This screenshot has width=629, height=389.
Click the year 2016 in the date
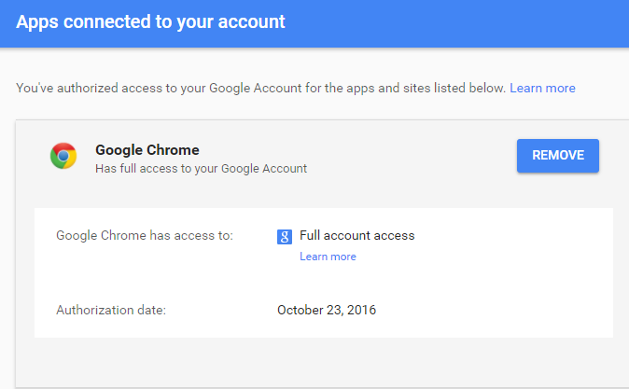tap(361, 310)
